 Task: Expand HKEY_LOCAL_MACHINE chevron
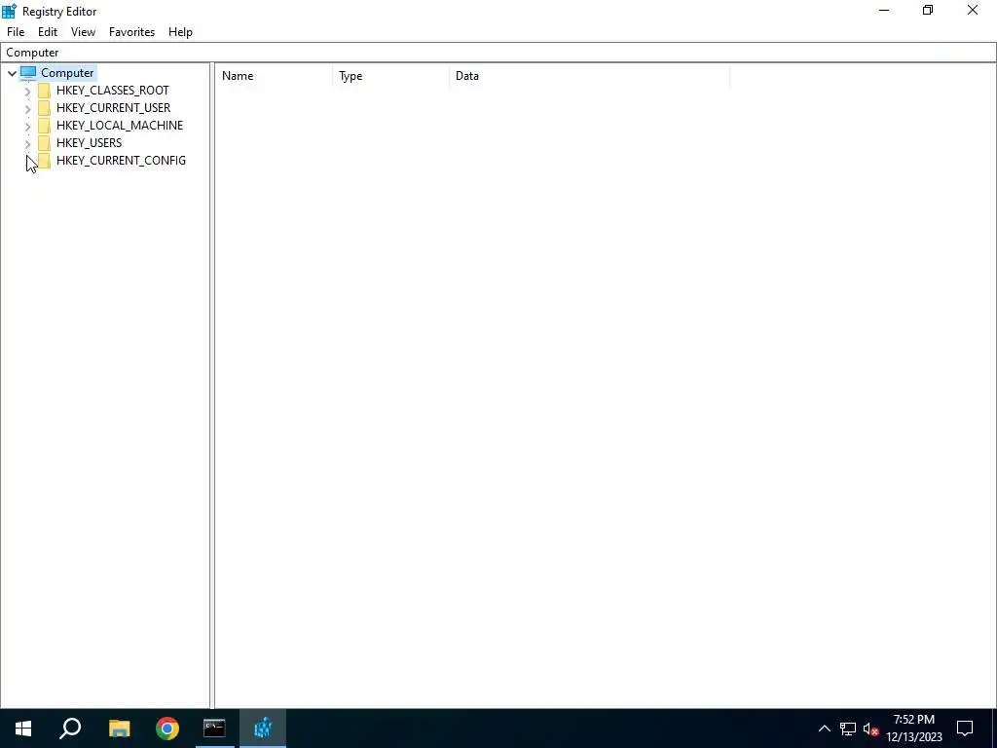pos(27,126)
